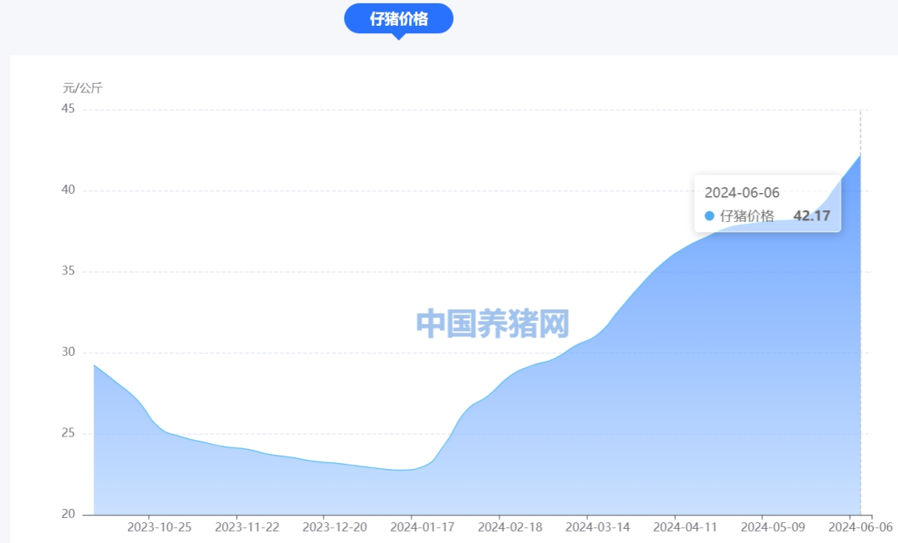
Task: Select the 2023-11-22 x-axis date label
Action: point(246,527)
